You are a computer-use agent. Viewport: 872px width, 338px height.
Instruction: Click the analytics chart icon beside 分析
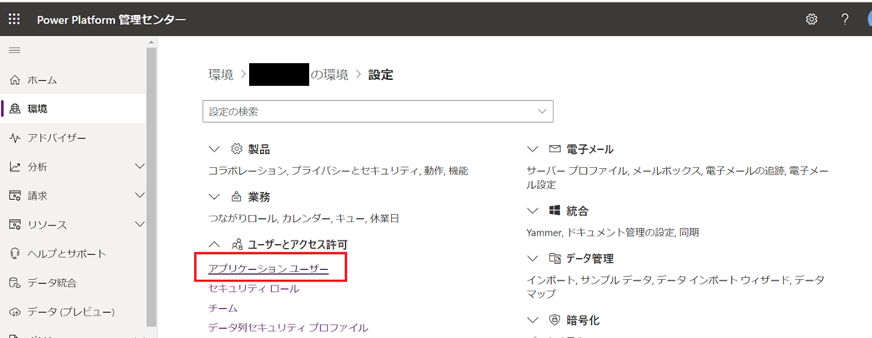tap(15, 167)
